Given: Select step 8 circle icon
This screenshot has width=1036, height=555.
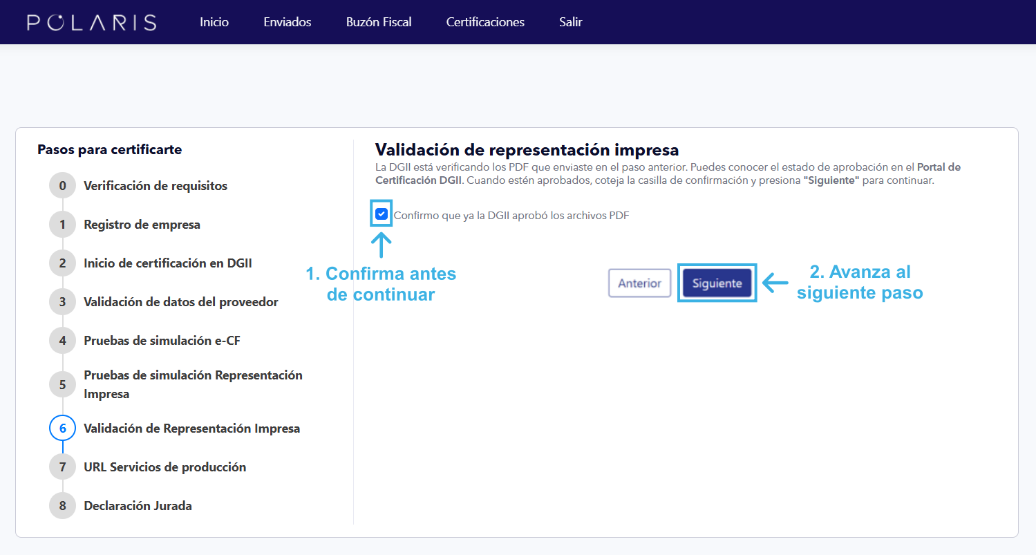Looking at the screenshot, I should (62, 506).
